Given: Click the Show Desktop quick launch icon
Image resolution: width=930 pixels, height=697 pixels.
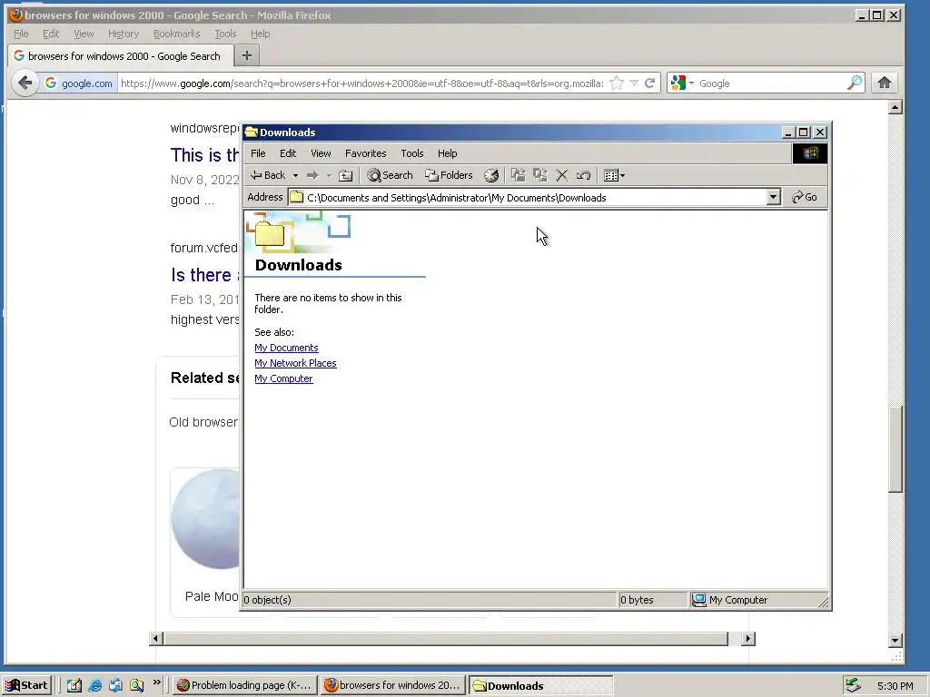Looking at the screenshot, I should 74,686.
